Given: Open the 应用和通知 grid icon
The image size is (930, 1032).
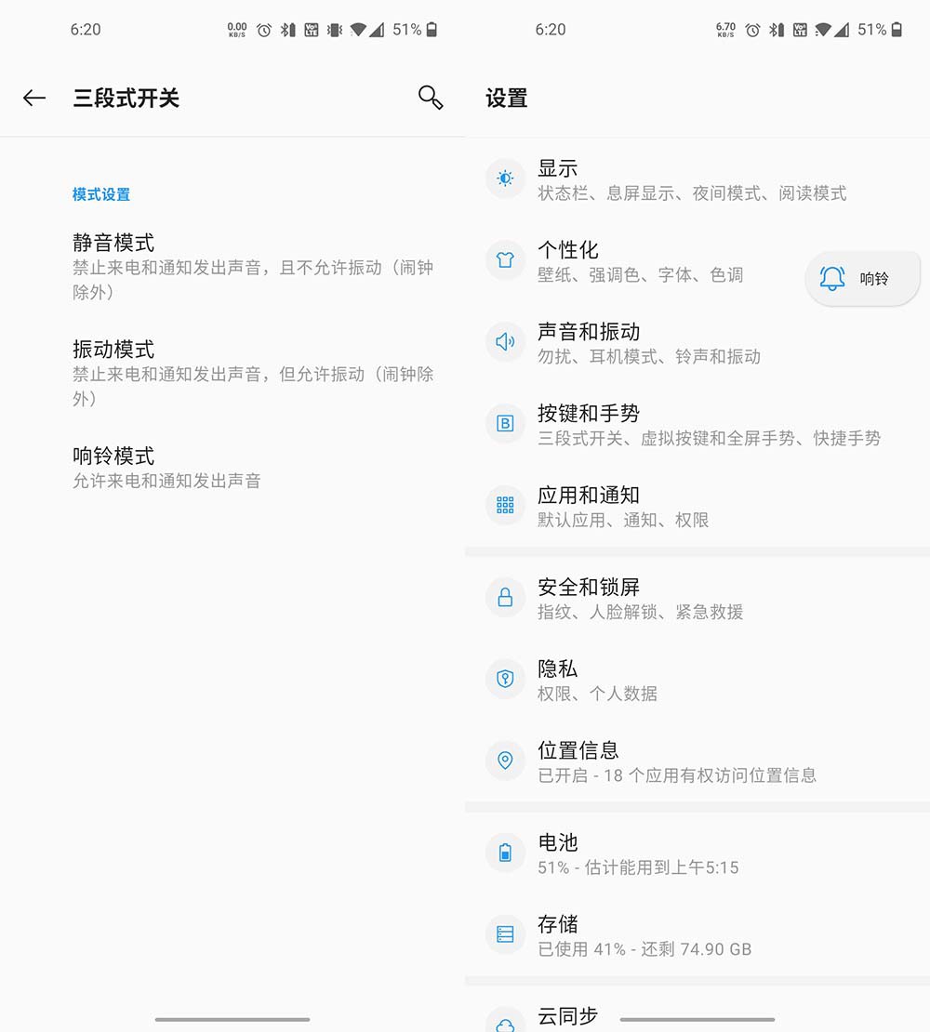Looking at the screenshot, I should coord(505,505).
